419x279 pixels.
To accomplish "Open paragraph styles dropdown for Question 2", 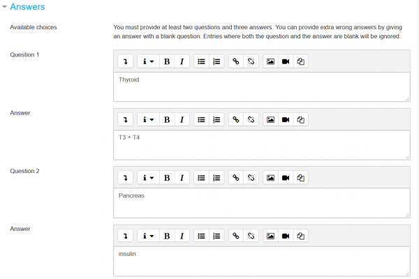I will [x=148, y=177].
